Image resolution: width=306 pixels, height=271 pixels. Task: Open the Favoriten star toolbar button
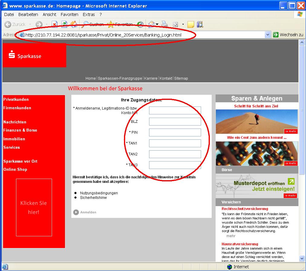120,24
